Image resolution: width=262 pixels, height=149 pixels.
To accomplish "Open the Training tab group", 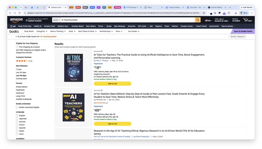I will point(118,8).
